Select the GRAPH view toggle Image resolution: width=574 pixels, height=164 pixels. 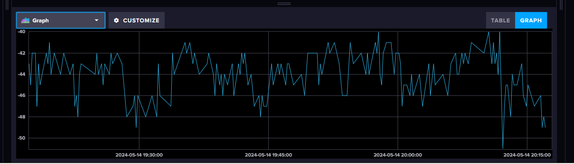[531, 20]
